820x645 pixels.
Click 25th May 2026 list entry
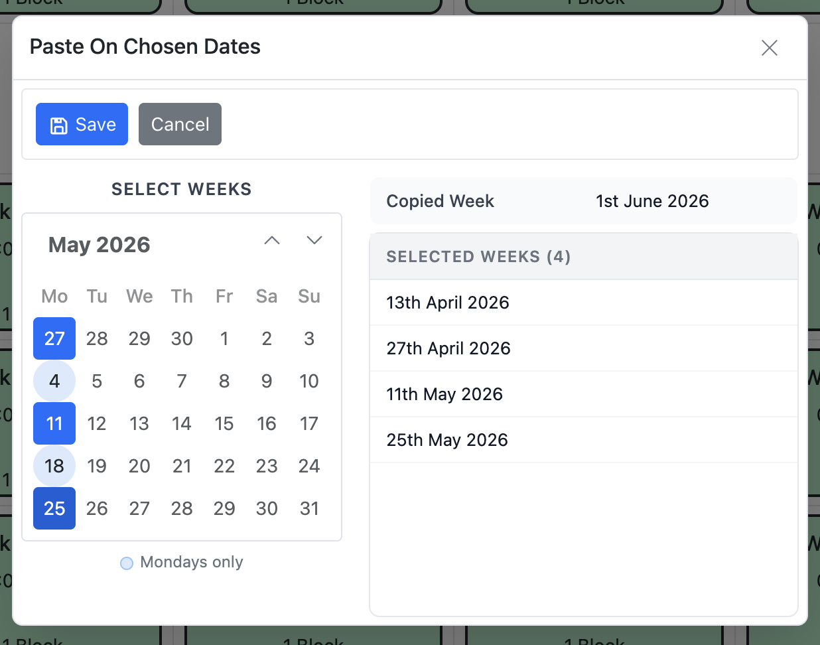click(x=447, y=440)
